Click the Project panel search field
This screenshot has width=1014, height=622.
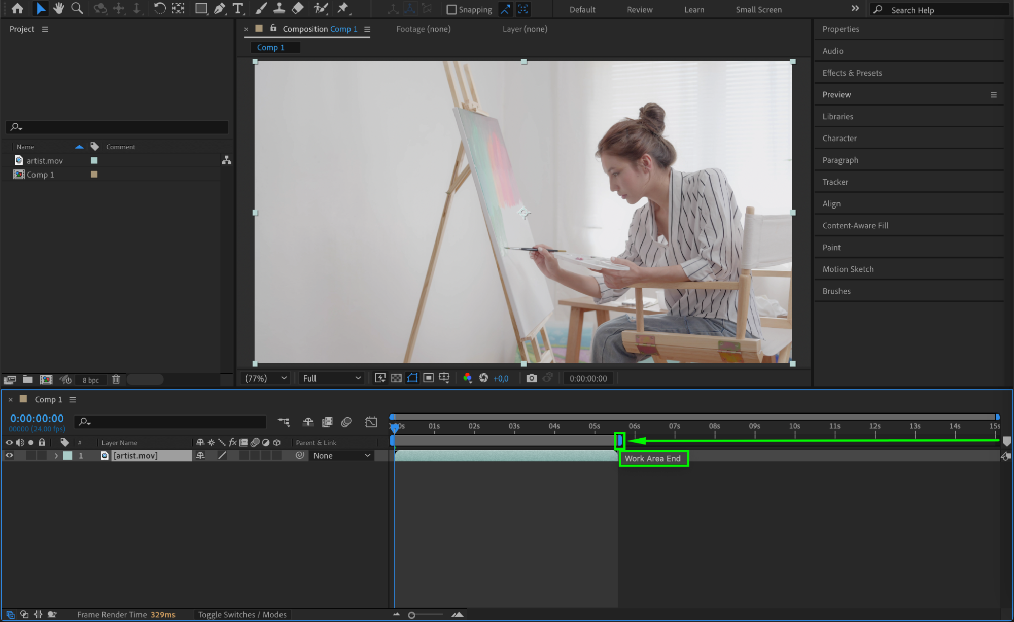117,127
